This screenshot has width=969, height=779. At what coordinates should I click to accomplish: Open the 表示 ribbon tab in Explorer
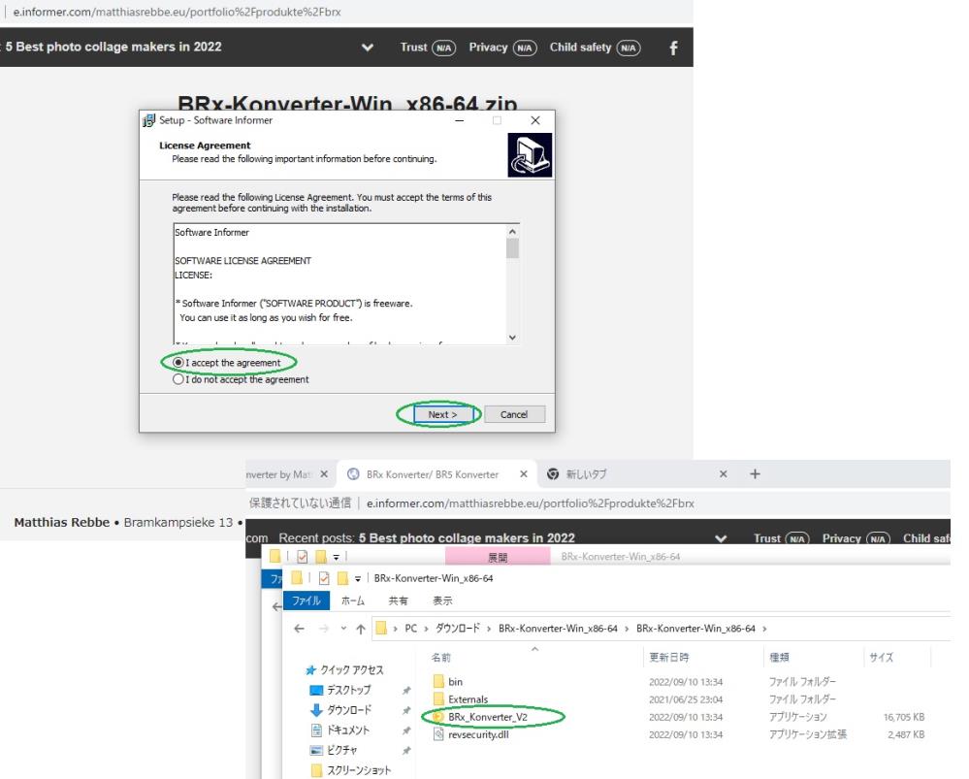point(442,600)
